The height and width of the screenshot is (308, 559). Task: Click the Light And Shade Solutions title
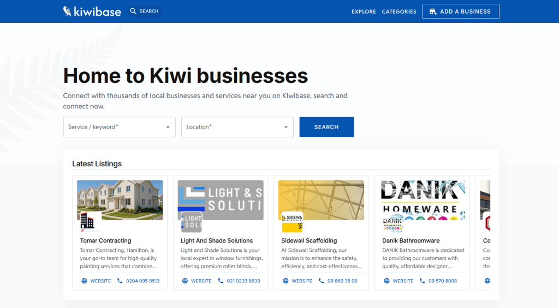216,241
